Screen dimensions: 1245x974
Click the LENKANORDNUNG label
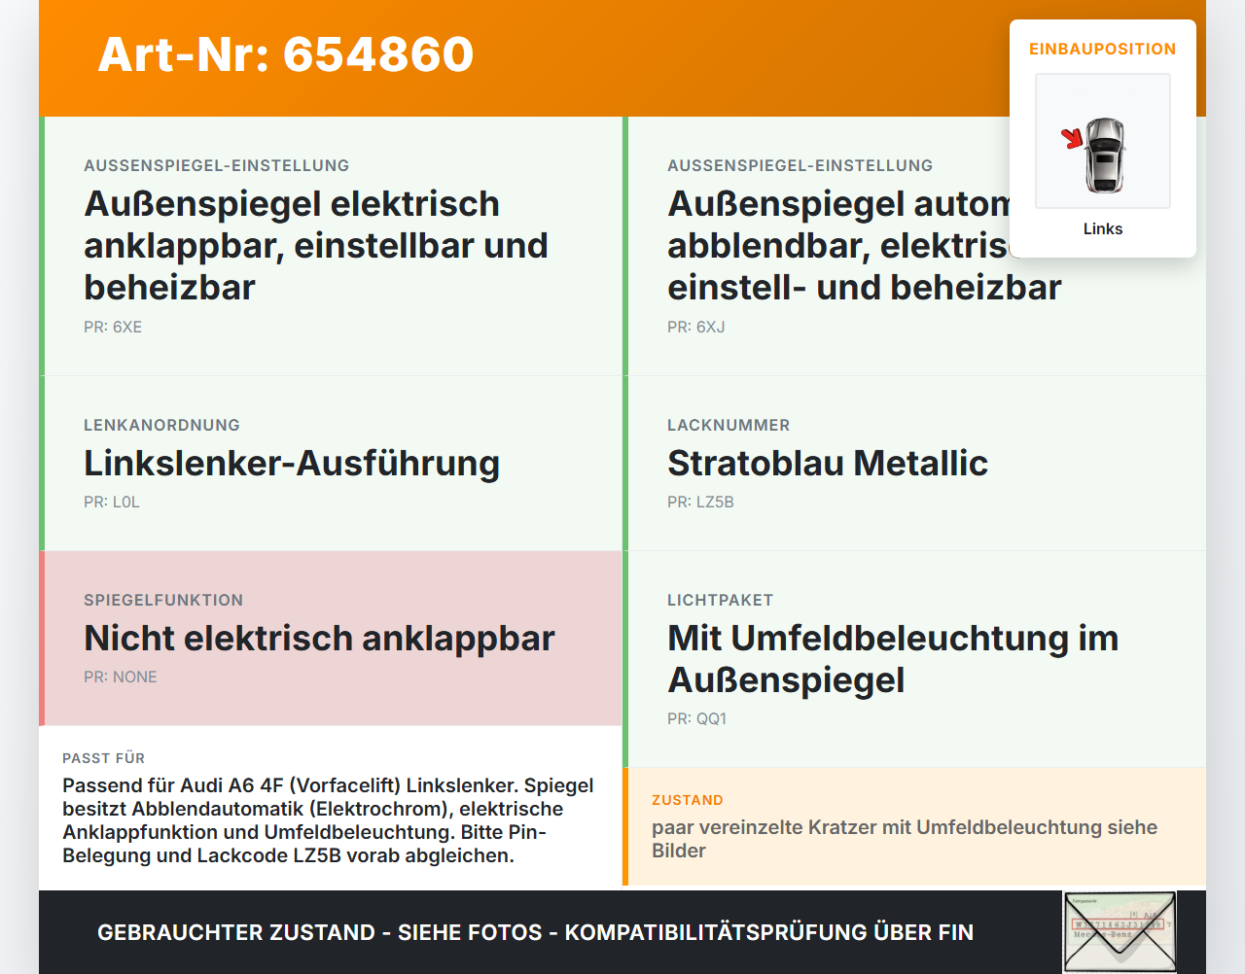click(161, 425)
